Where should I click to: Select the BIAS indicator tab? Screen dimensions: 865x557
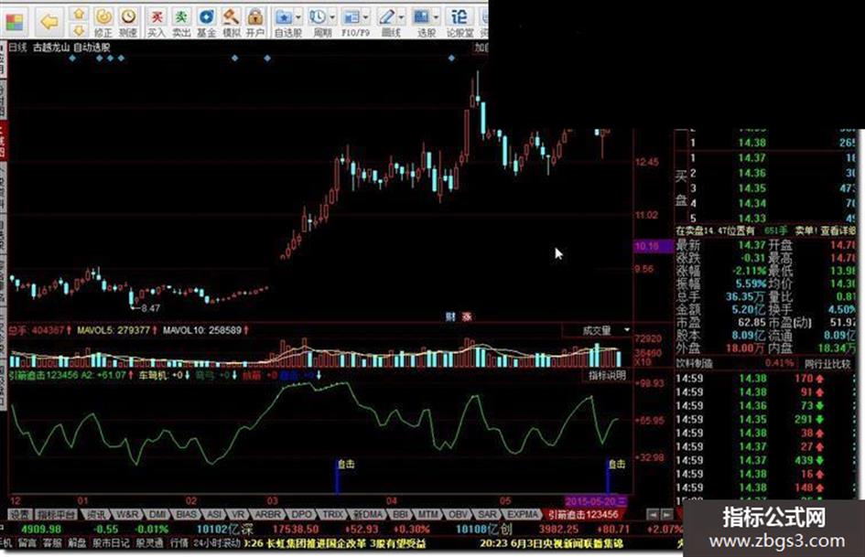pyautogui.click(x=187, y=515)
